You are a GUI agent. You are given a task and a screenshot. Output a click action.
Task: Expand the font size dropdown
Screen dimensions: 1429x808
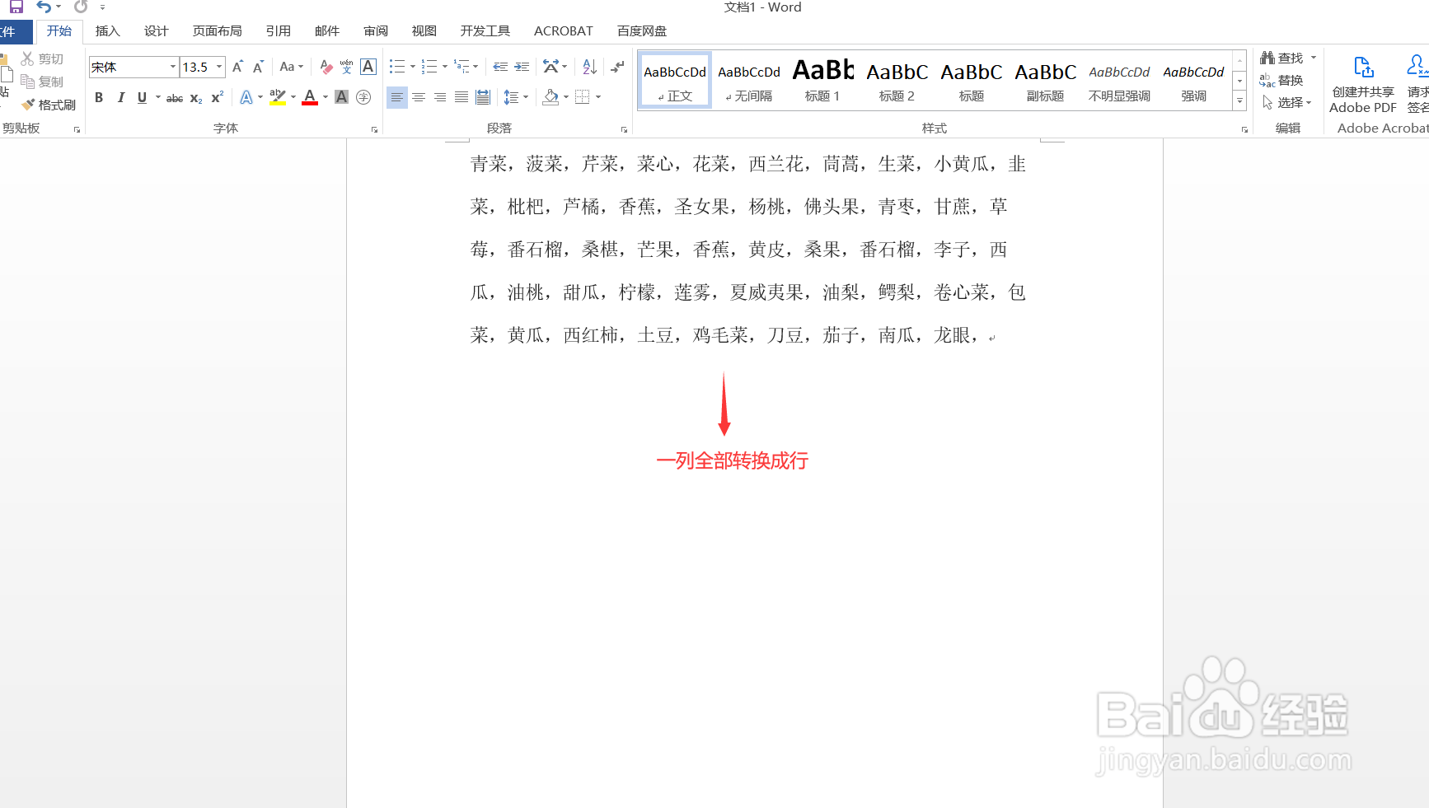coord(218,67)
